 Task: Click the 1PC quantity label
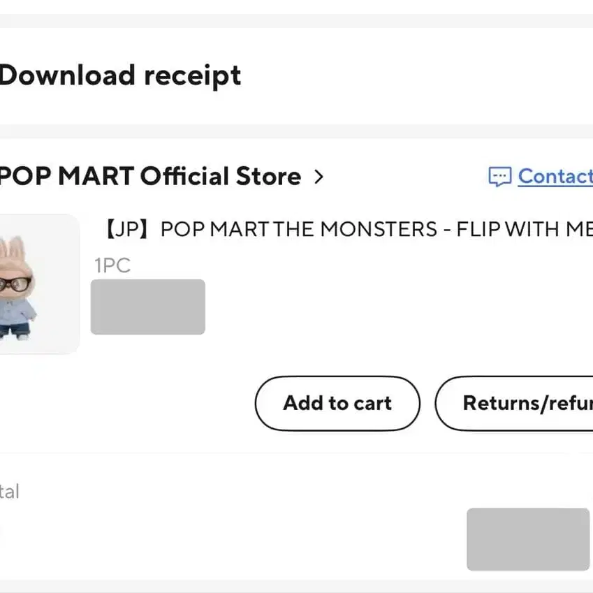click(x=112, y=265)
